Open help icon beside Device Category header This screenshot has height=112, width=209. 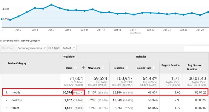[x=29, y=63]
